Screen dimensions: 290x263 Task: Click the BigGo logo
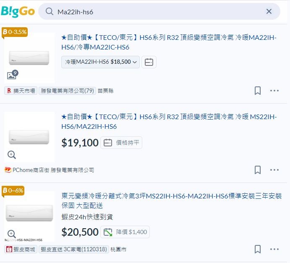point(18,11)
